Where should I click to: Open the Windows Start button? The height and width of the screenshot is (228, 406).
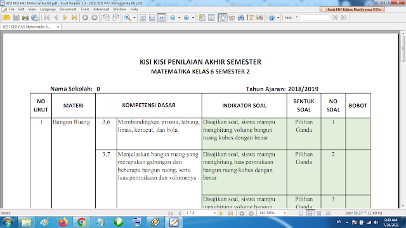pos(8,222)
